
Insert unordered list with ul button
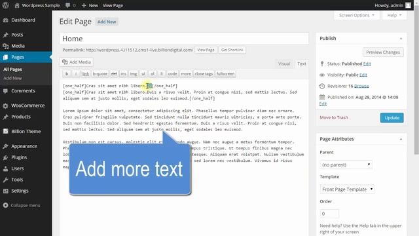(x=143, y=73)
